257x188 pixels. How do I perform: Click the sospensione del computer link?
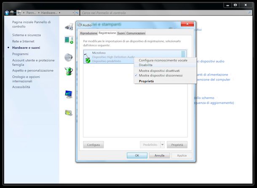tap(213, 79)
